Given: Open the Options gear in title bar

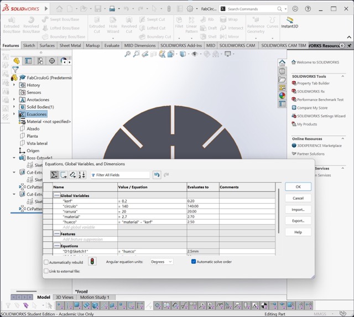Looking at the screenshot, I should pyautogui.click(x=190, y=9).
